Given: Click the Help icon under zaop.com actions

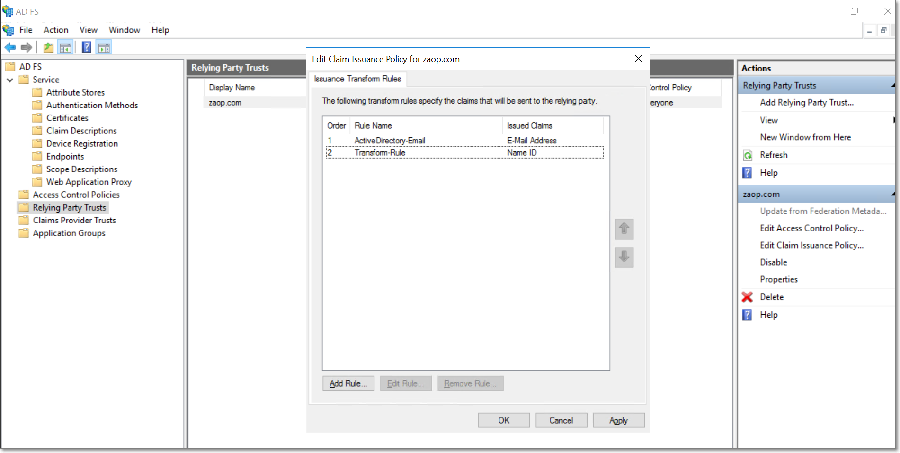Looking at the screenshot, I should (747, 315).
